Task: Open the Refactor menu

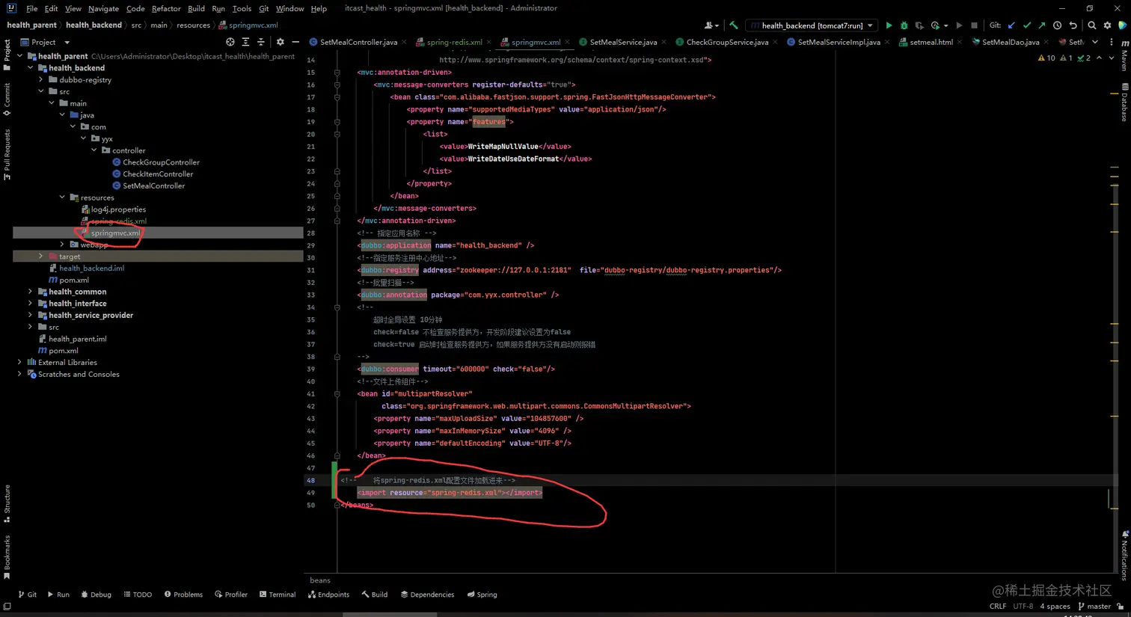Action: pos(166,8)
